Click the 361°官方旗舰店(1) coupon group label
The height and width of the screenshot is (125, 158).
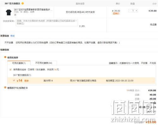22,75
